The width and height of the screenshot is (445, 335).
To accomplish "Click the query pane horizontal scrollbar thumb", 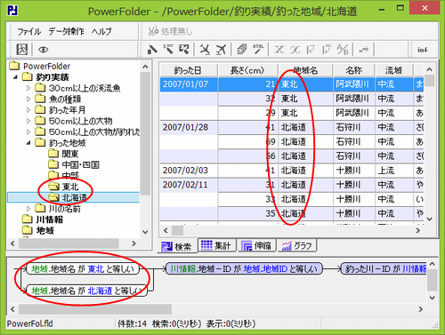I will [95, 309].
